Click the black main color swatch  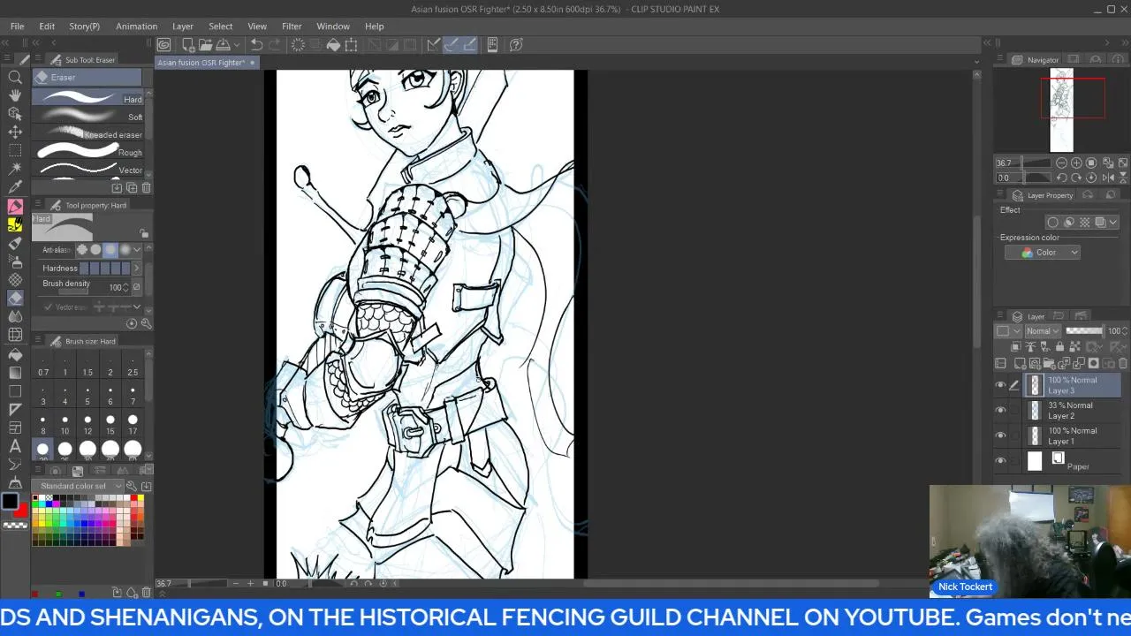click(10, 502)
